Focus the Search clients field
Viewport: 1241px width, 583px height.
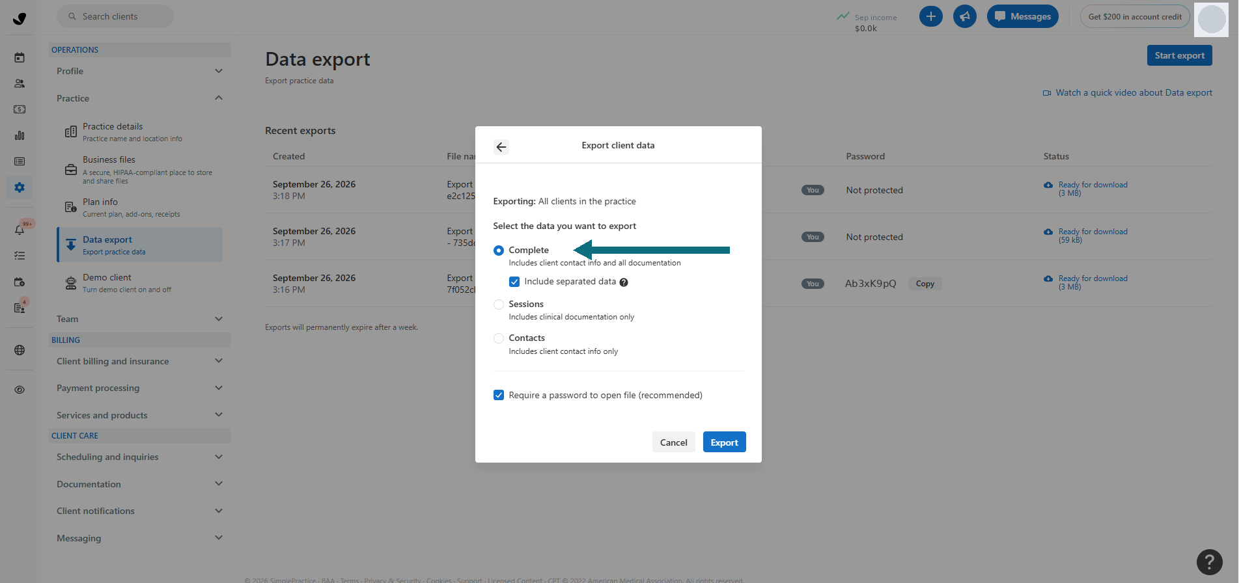(x=115, y=16)
